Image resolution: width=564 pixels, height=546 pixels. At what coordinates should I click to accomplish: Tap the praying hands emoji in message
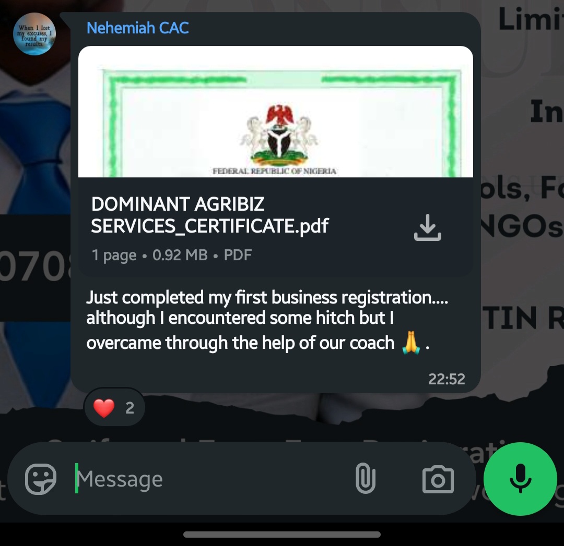[x=410, y=343]
